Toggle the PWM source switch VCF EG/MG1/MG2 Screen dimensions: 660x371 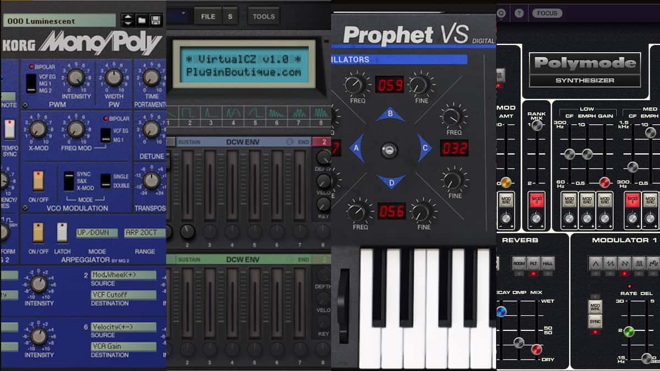[31, 83]
